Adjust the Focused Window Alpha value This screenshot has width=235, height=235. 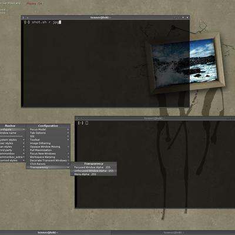[93, 167]
